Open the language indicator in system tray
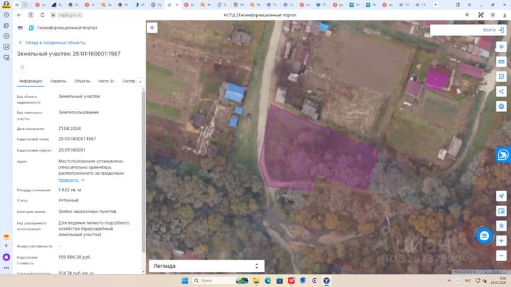Viewport: 511px width, 287px height. (x=468, y=280)
